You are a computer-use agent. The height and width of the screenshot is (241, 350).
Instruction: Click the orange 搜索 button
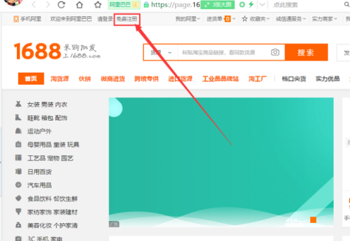click(x=306, y=53)
